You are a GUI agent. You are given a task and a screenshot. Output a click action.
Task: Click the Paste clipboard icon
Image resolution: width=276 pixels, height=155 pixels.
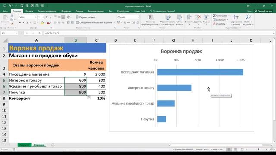[5, 18]
